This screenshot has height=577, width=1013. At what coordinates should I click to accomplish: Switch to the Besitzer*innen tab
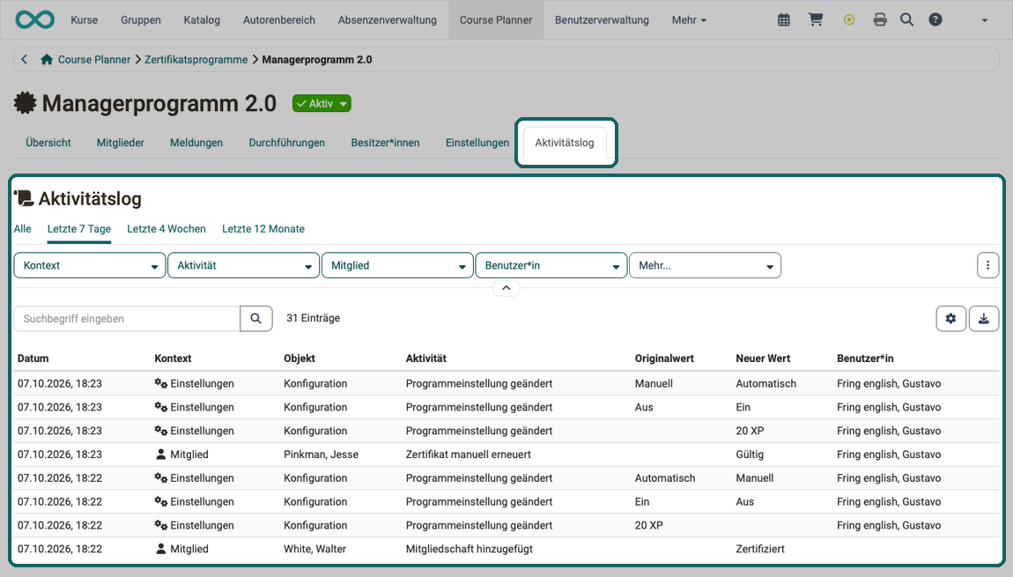click(x=385, y=143)
